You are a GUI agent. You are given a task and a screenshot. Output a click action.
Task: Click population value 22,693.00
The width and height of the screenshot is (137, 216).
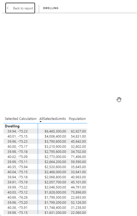pyautogui.click(x=78, y=198)
